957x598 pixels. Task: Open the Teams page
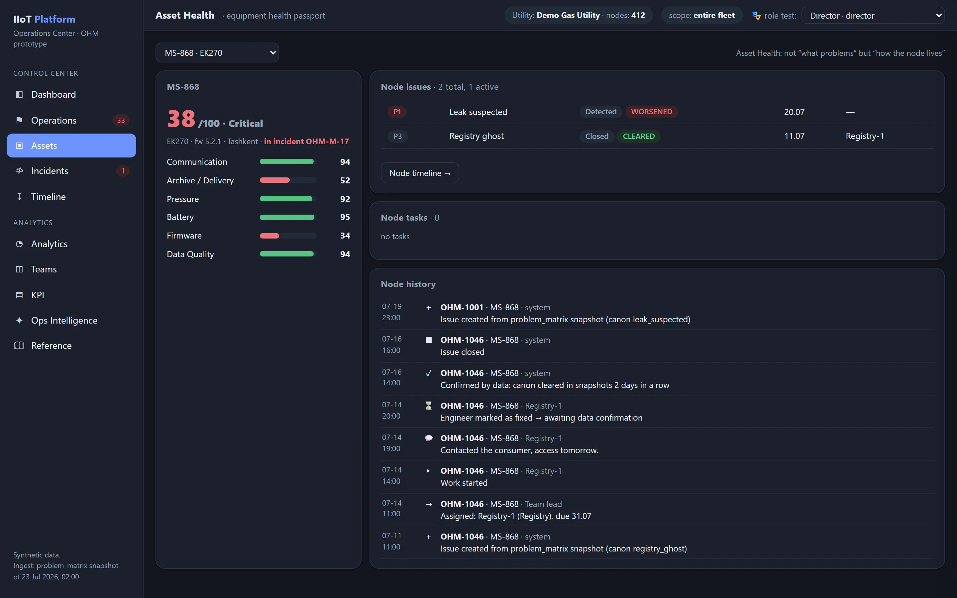pos(71,269)
